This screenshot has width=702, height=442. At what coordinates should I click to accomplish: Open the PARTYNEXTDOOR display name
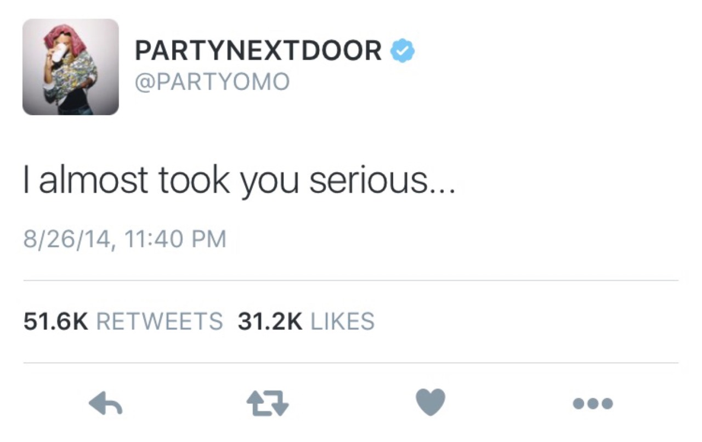(x=258, y=52)
